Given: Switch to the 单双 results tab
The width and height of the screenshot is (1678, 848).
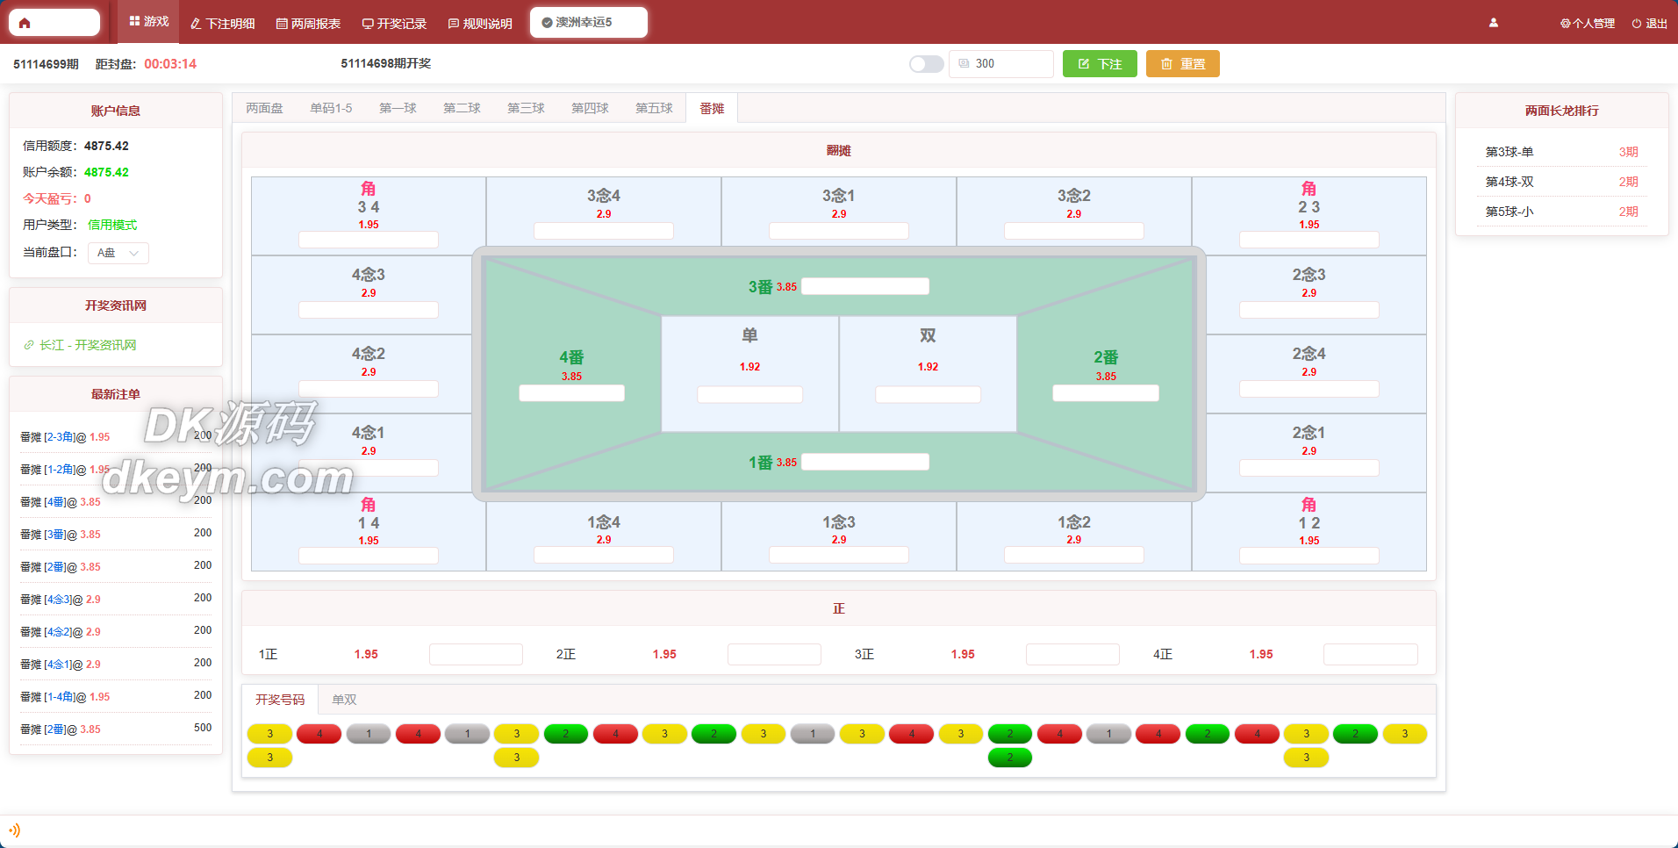Looking at the screenshot, I should coord(344,700).
